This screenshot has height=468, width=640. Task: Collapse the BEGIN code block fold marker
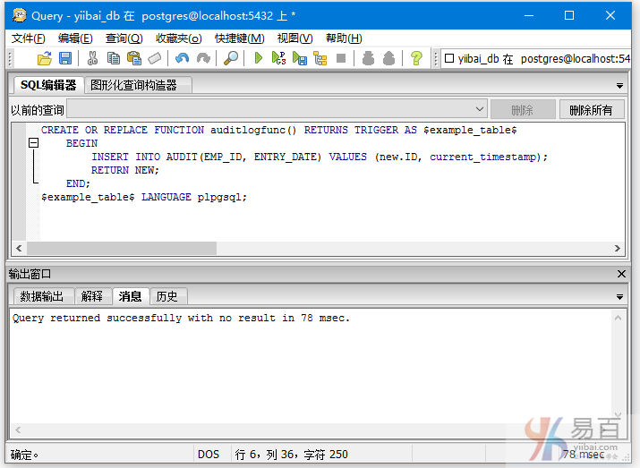[x=33, y=143]
